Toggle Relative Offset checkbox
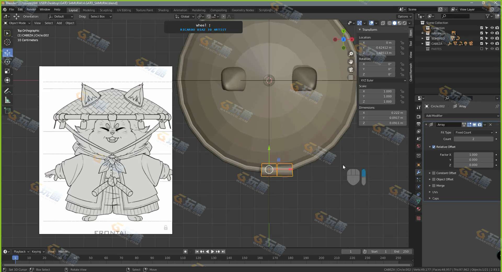The height and width of the screenshot is (272, 502). (434, 147)
